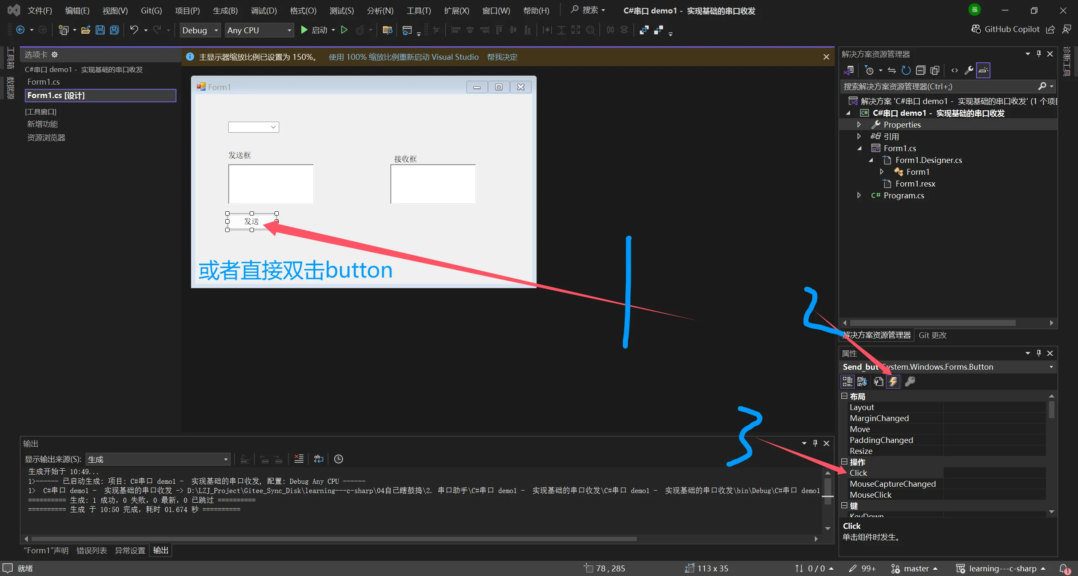Screen dimensions: 1078x576
Task: Click the Click event row in Properties
Action: pos(947,473)
